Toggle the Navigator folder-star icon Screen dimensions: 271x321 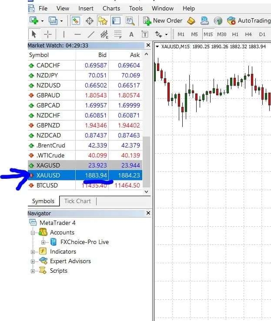pyautogui.click(x=103, y=21)
